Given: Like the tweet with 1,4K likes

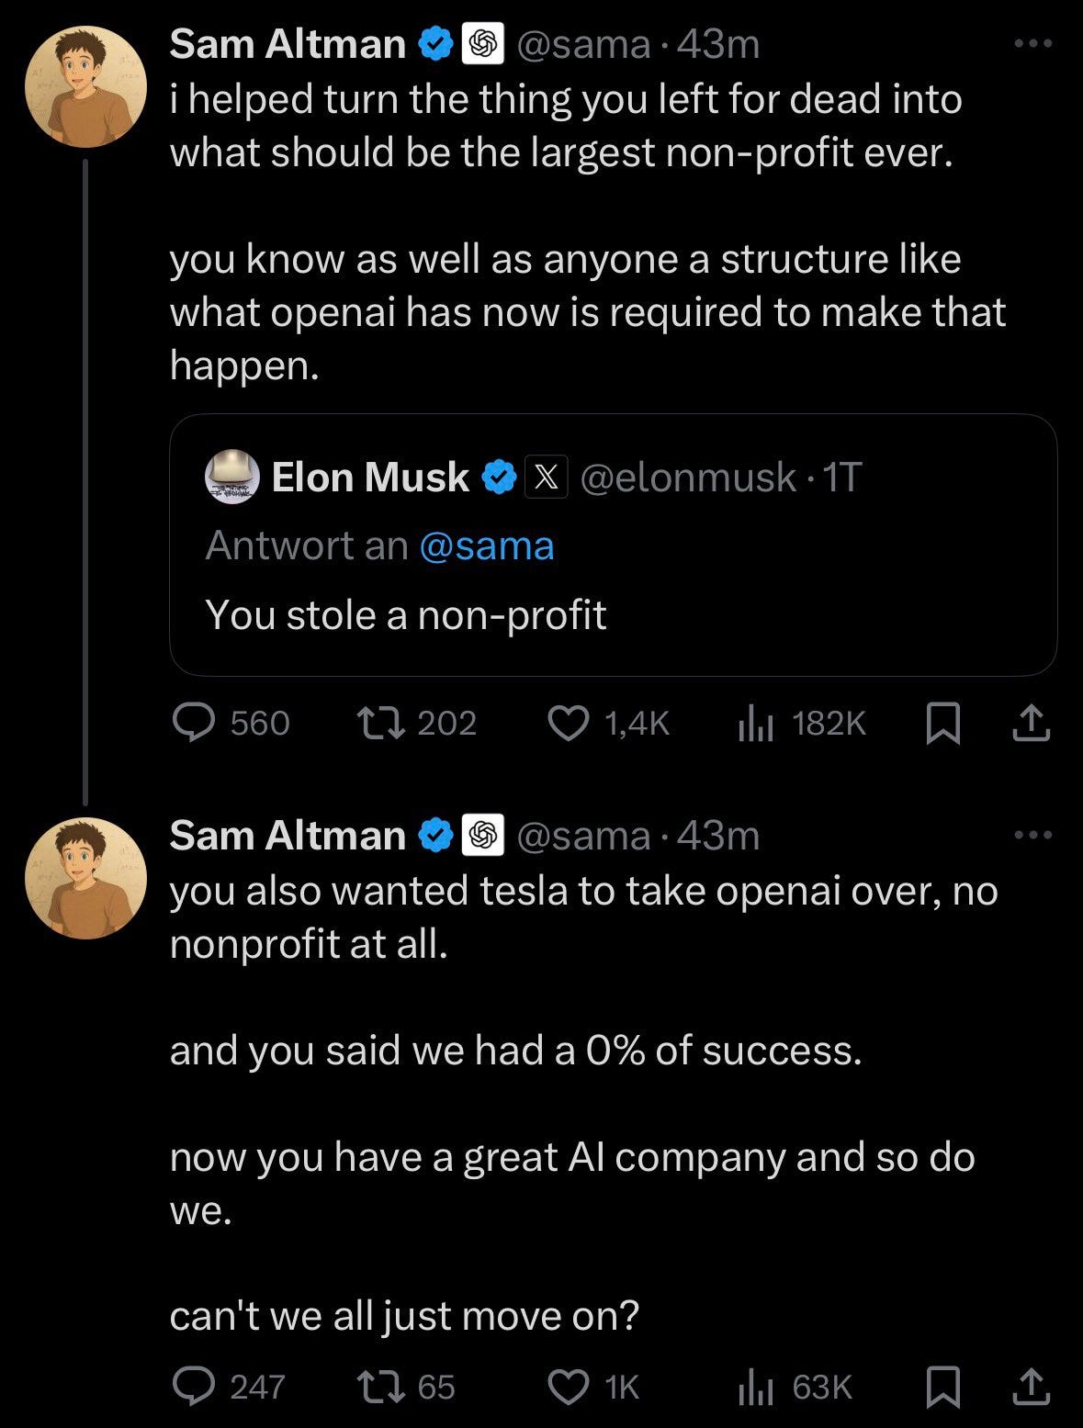Looking at the screenshot, I should point(569,724).
